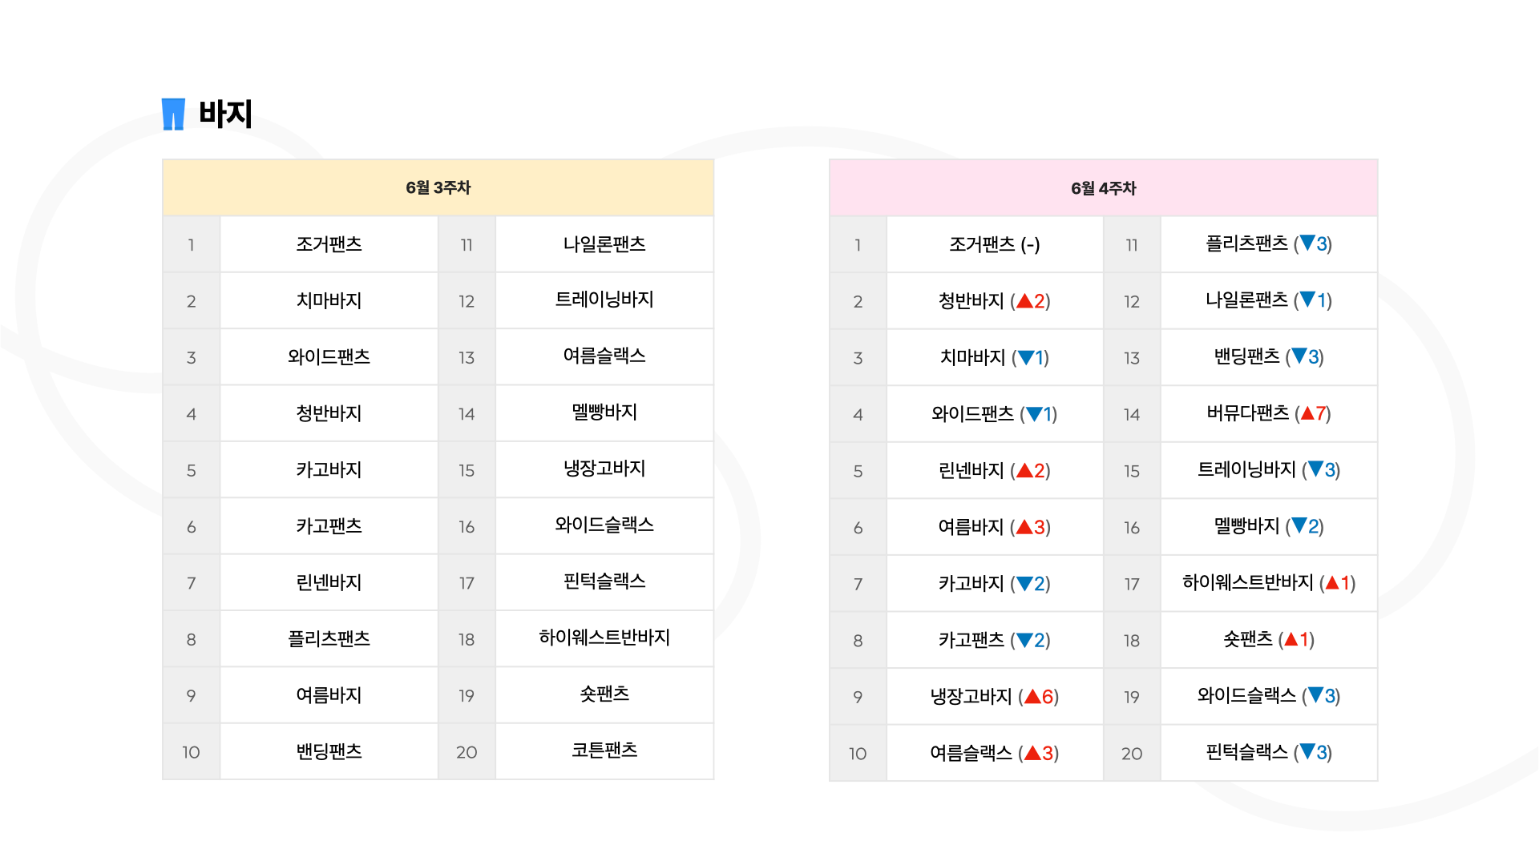Click 코튼팬츠 at rank 20
Screen dimensions: 1539x865
pos(604,750)
